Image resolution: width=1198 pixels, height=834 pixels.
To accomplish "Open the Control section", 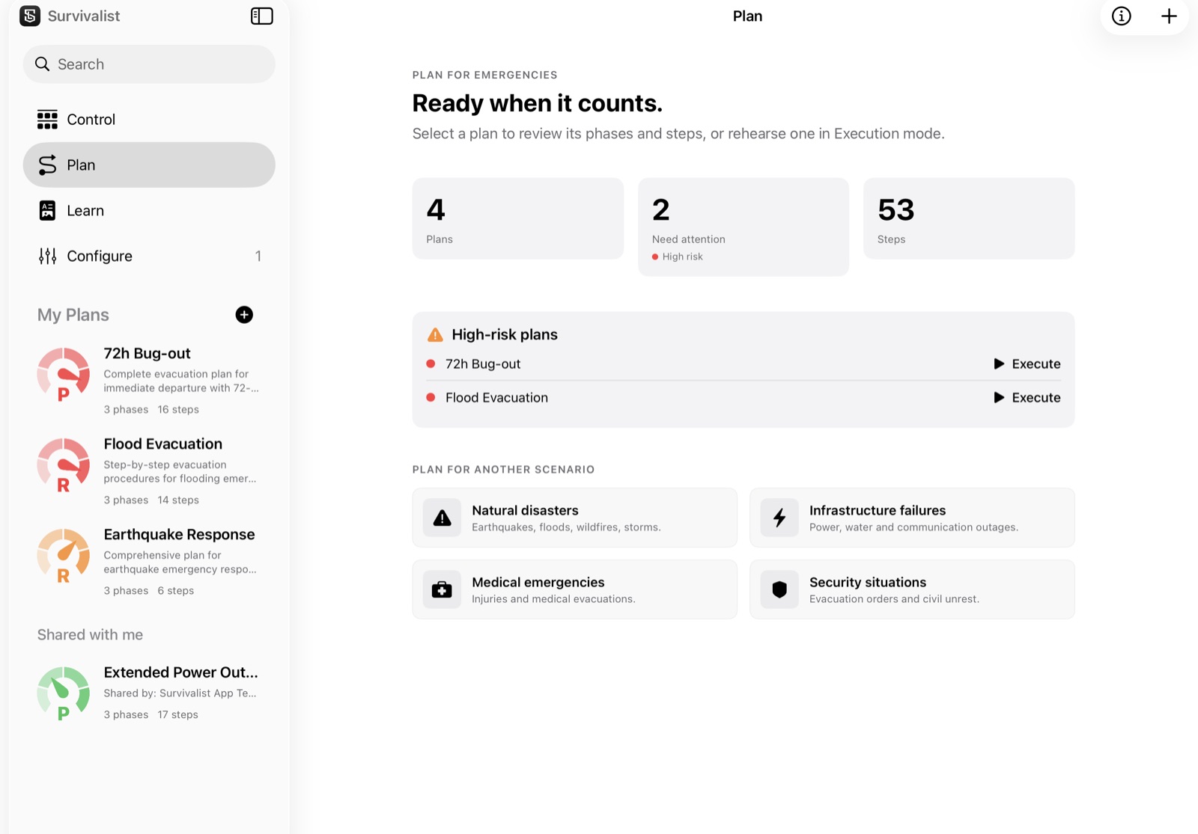I will 149,120.
